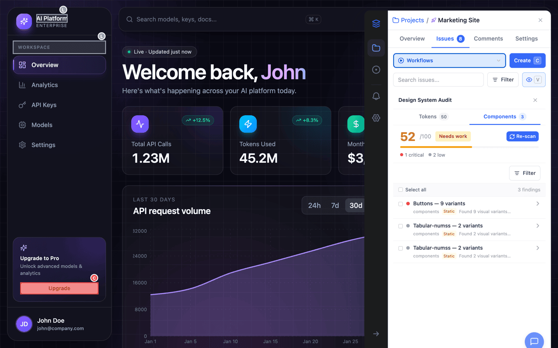Toggle the eye visibility button

[534, 80]
